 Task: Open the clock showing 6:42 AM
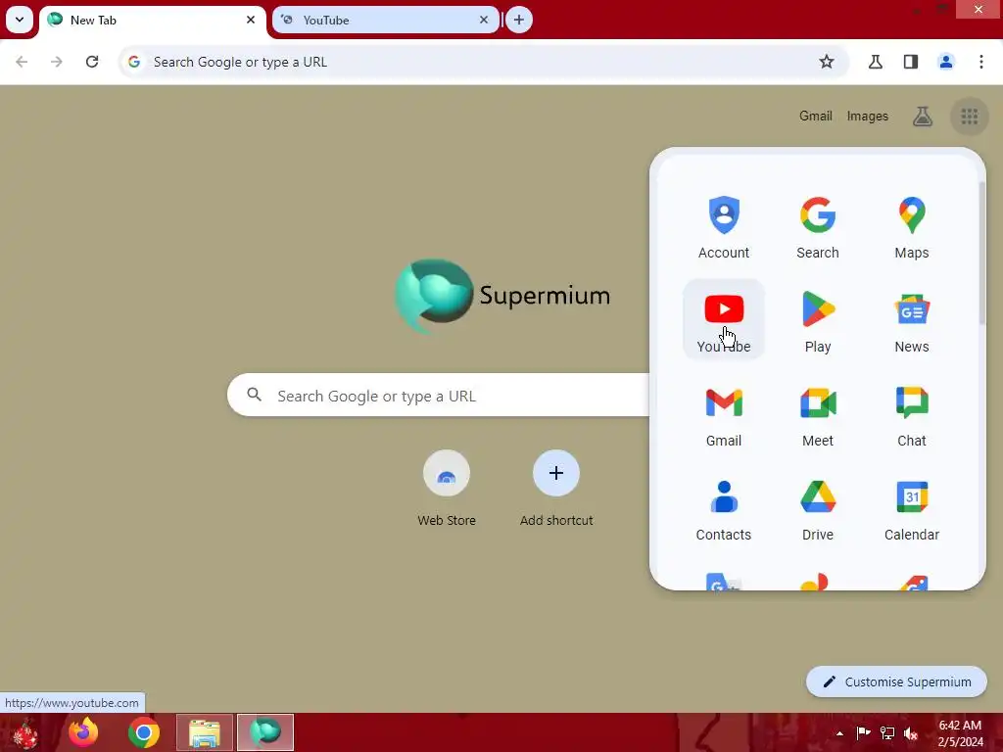[x=960, y=733]
